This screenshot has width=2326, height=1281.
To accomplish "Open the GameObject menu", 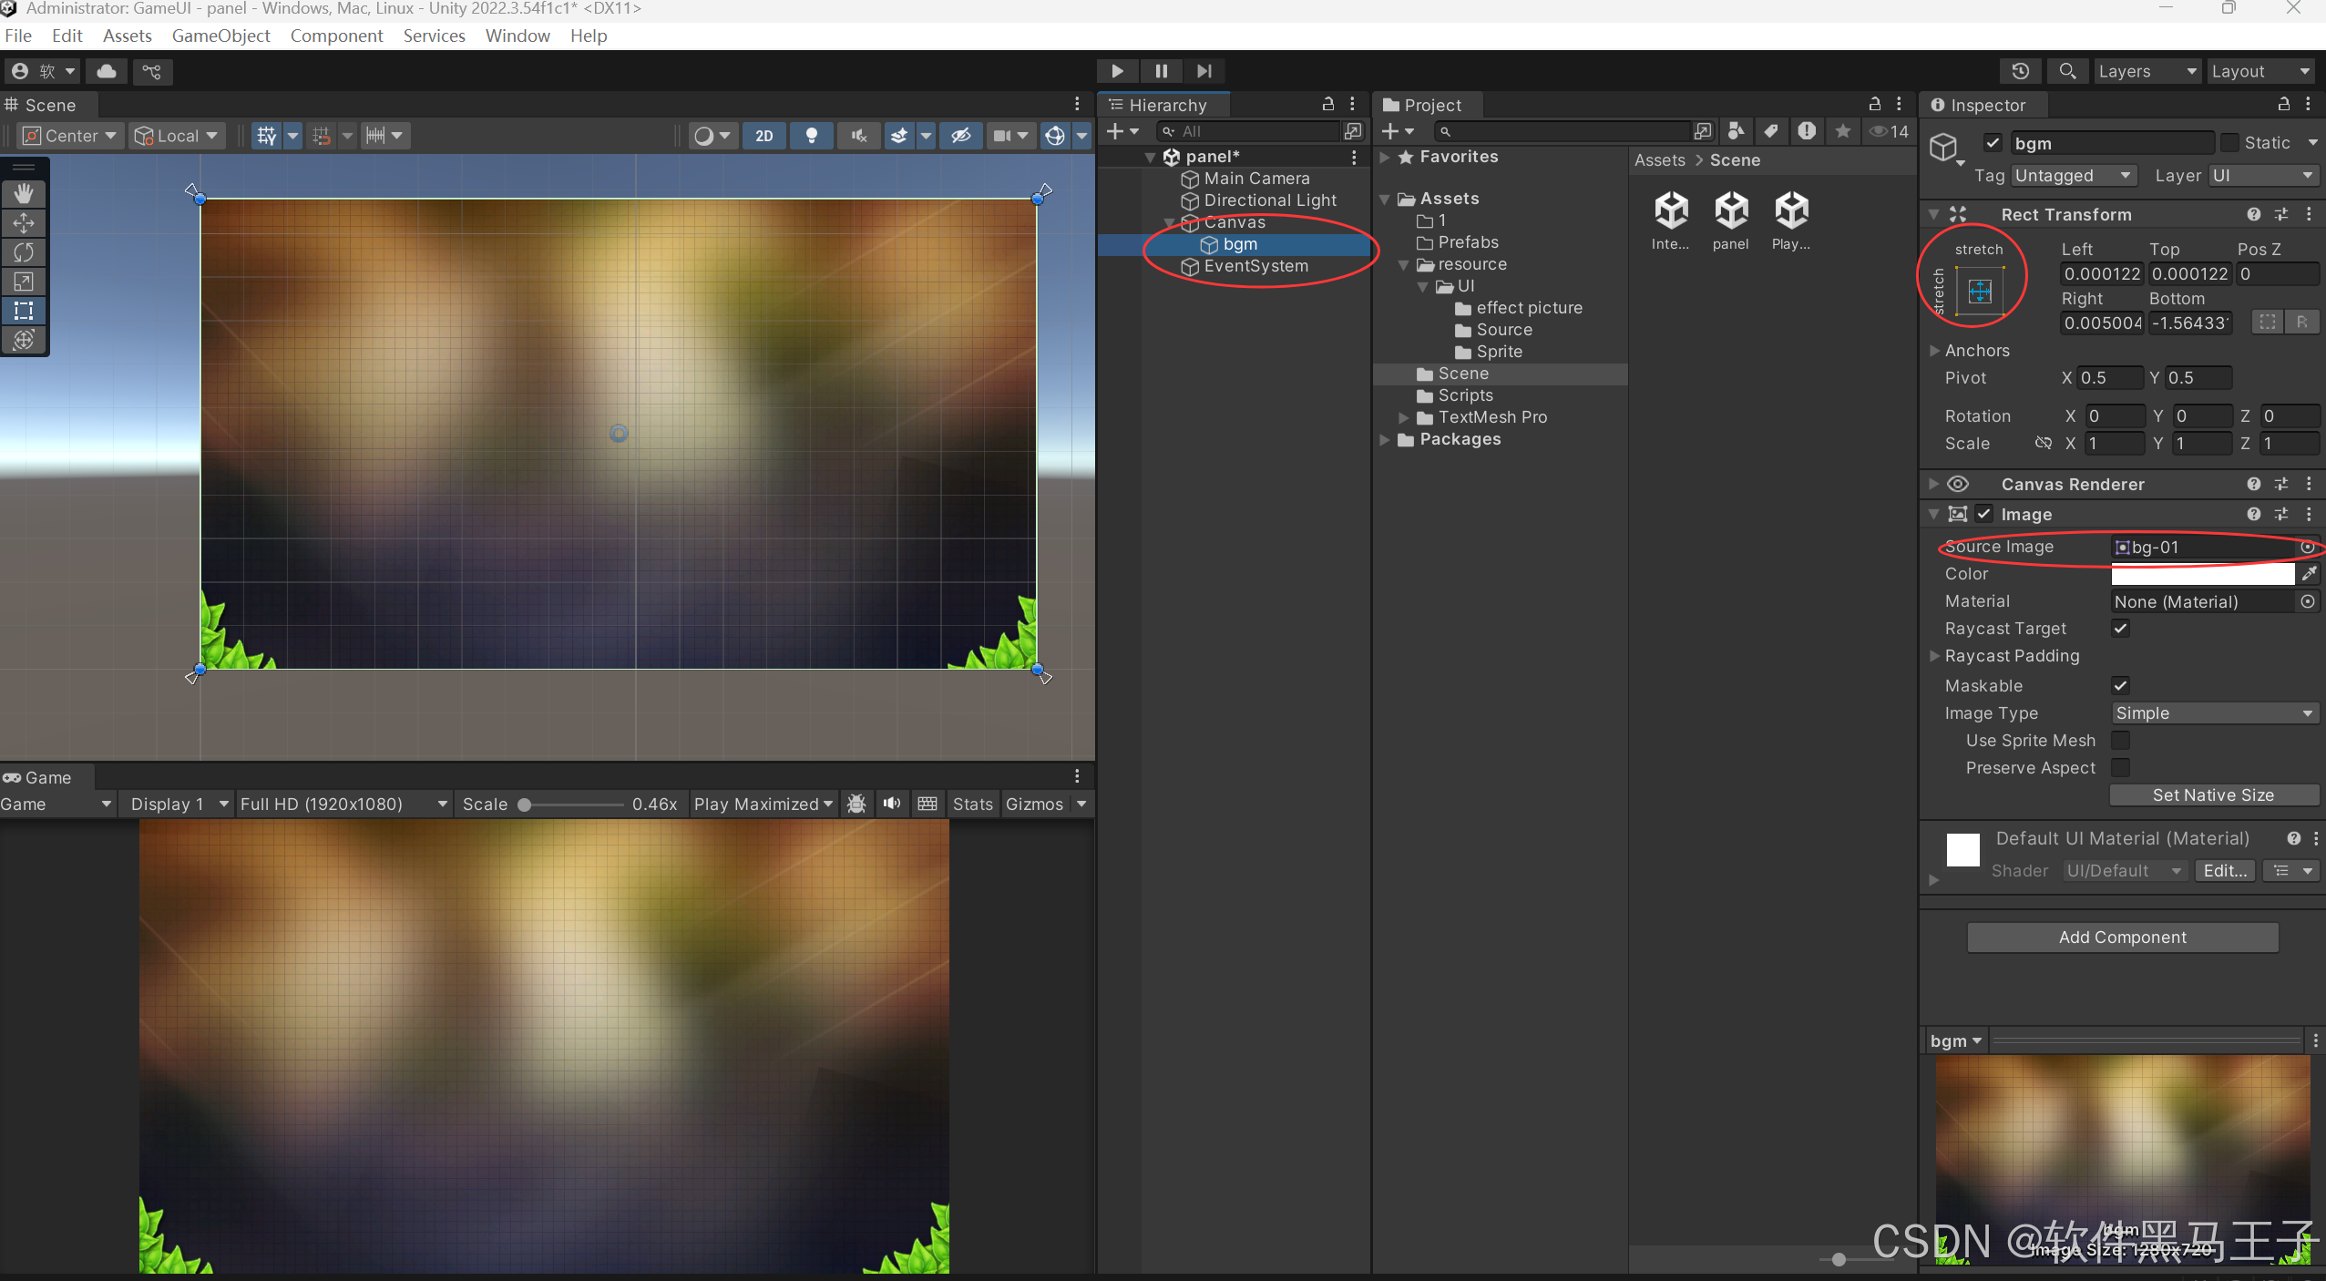I will click(220, 36).
